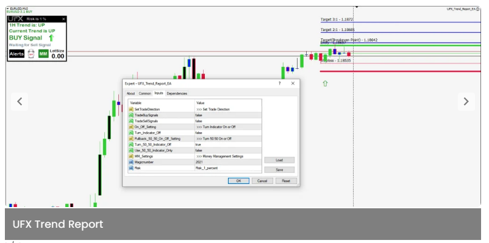Open Turn_Indicator_Off value dropdown
Screen dimensions: 489x243
coord(228,133)
